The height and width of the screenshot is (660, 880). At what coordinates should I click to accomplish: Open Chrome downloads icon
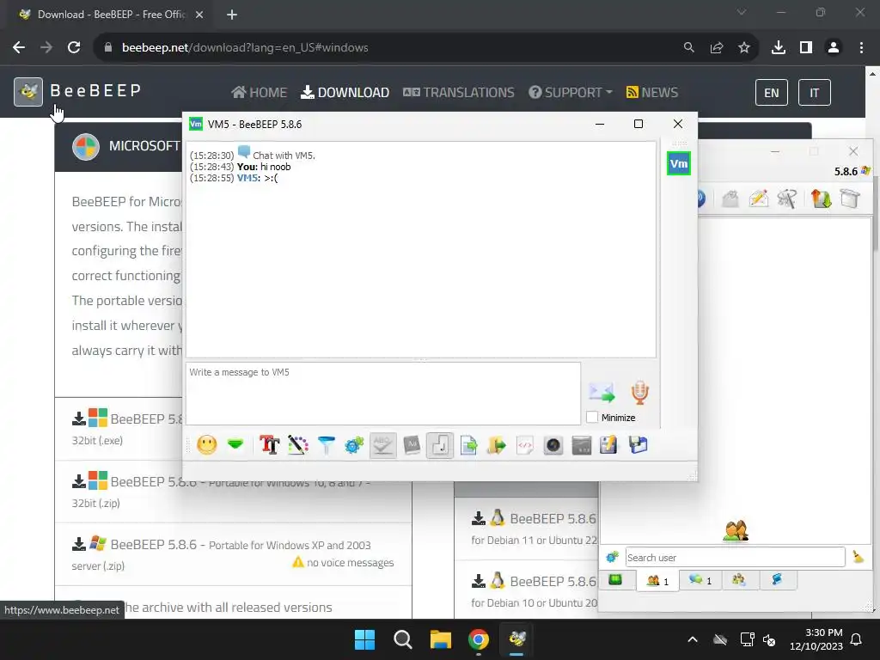779,48
